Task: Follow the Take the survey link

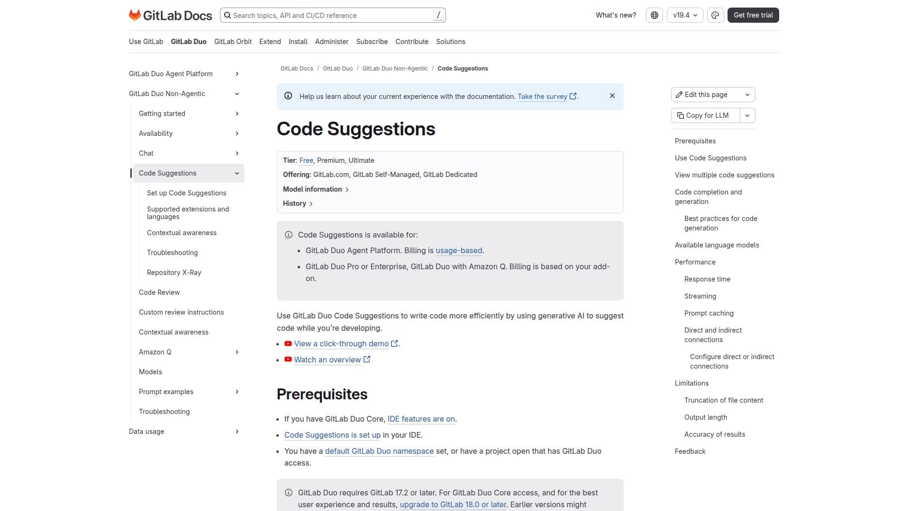Action: coord(542,96)
